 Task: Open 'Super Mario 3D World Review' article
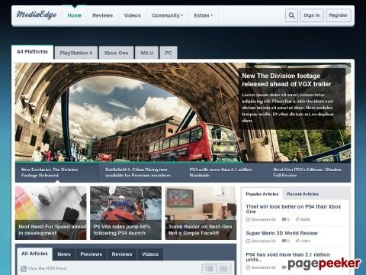pos(281,233)
